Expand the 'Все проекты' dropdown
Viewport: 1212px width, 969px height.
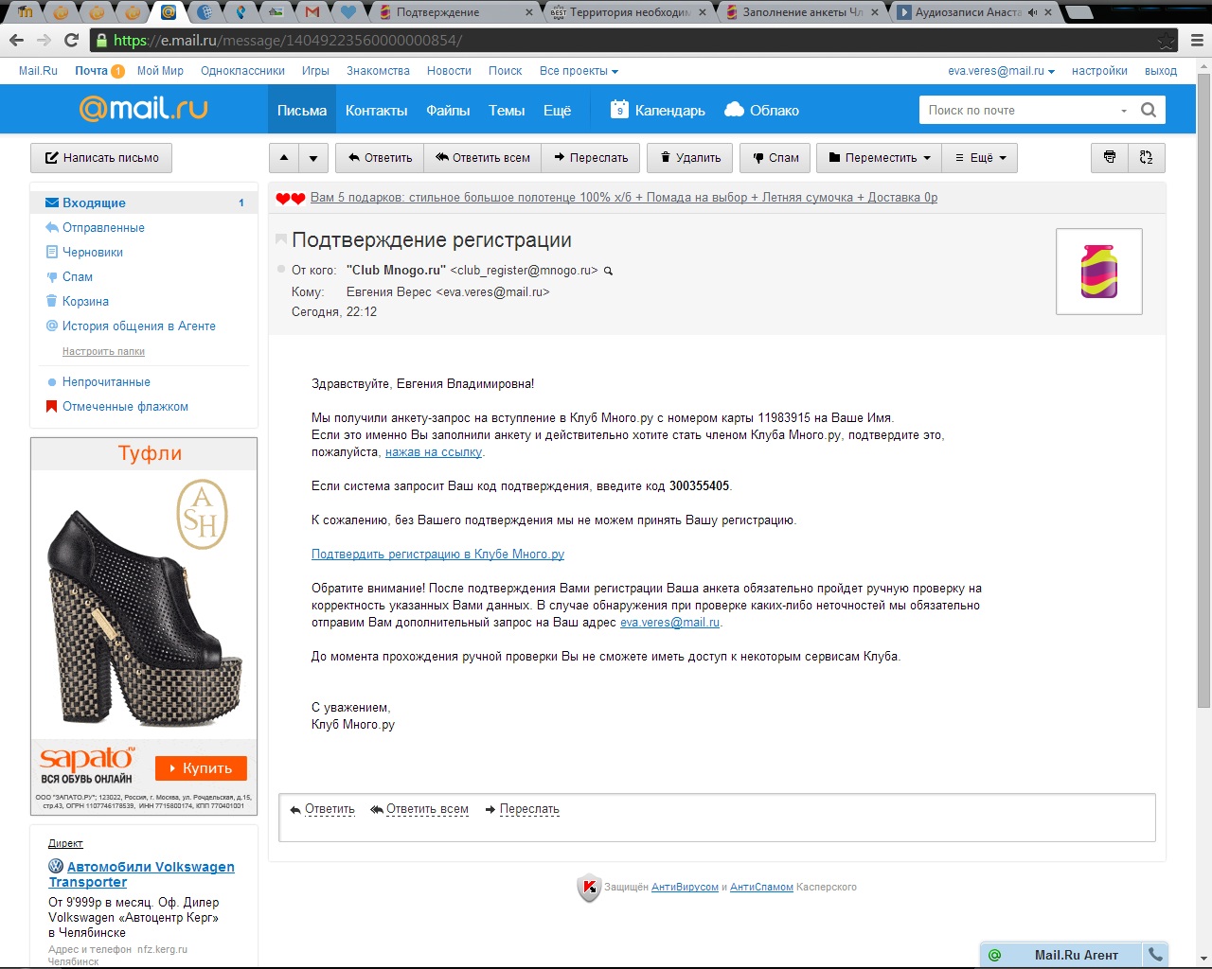pyautogui.click(x=579, y=71)
